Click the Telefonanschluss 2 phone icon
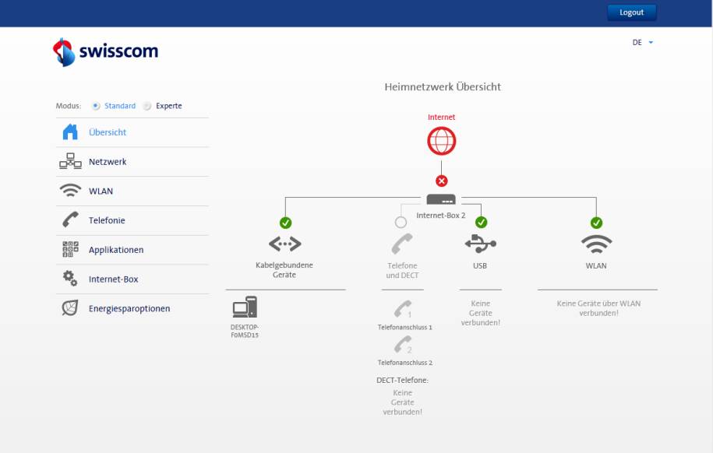Screen dimensions: 713x453 point(403,345)
